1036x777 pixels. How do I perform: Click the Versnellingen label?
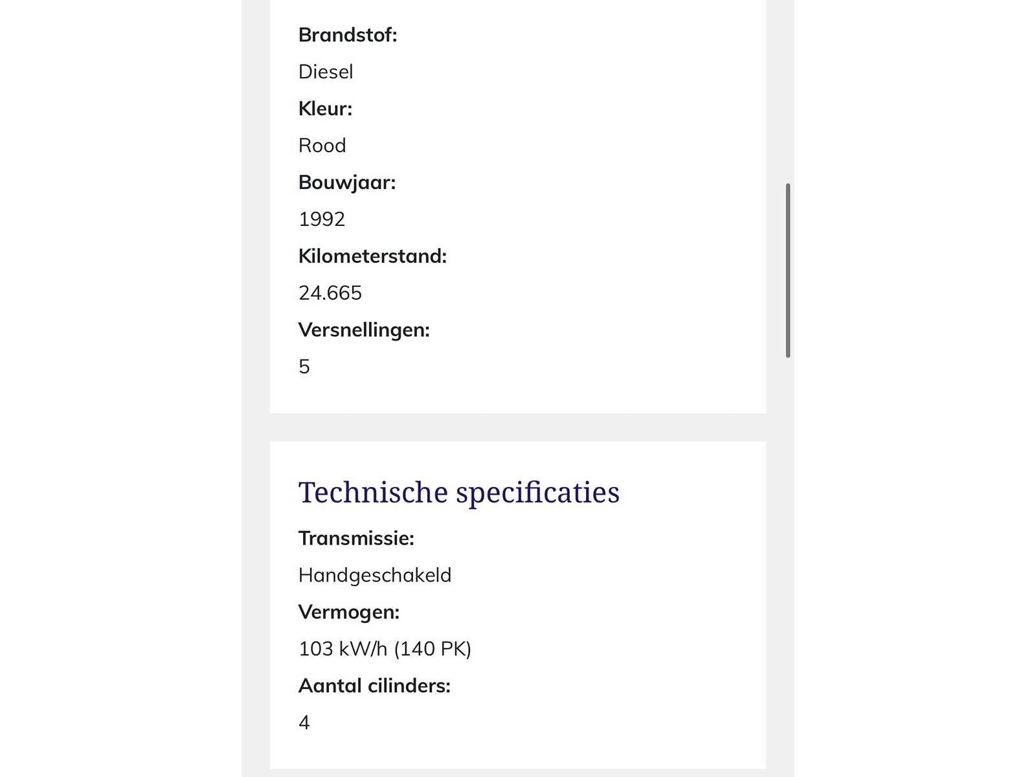(x=364, y=330)
